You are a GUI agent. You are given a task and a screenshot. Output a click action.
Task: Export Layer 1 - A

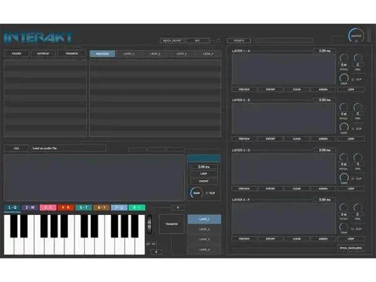pyautogui.click(x=271, y=90)
